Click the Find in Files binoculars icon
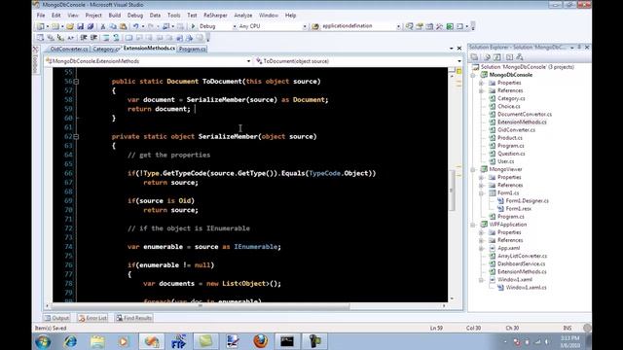 click(x=315, y=26)
